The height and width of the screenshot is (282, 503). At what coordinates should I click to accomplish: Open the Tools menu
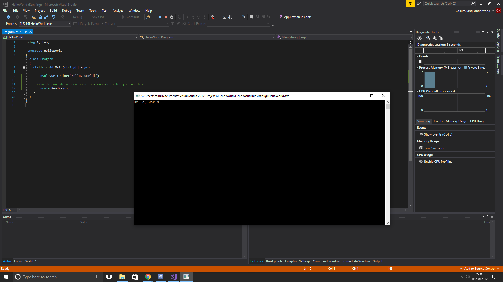coord(93,11)
